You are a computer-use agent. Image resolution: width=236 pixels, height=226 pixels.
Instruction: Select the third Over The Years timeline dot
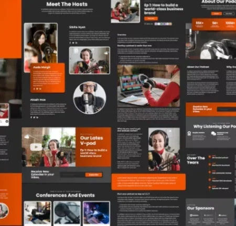point(209,172)
